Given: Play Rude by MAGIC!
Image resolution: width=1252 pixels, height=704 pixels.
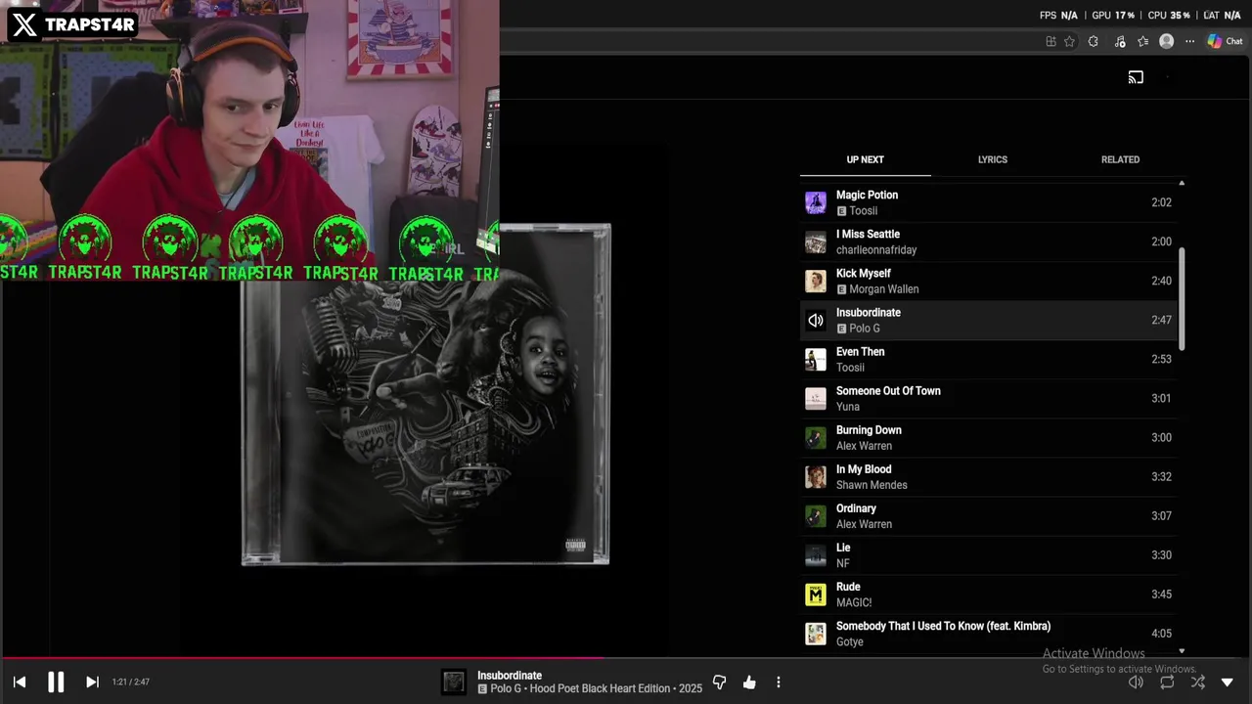Looking at the screenshot, I should click(x=988, y=594).
